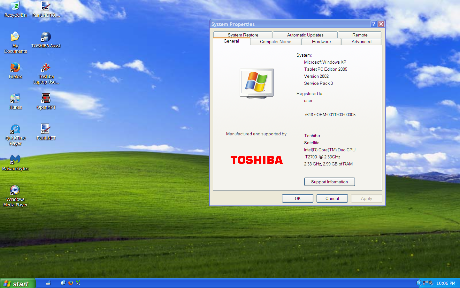Click the 'Tablet PC Edition 2005' text

click(326, 69)
